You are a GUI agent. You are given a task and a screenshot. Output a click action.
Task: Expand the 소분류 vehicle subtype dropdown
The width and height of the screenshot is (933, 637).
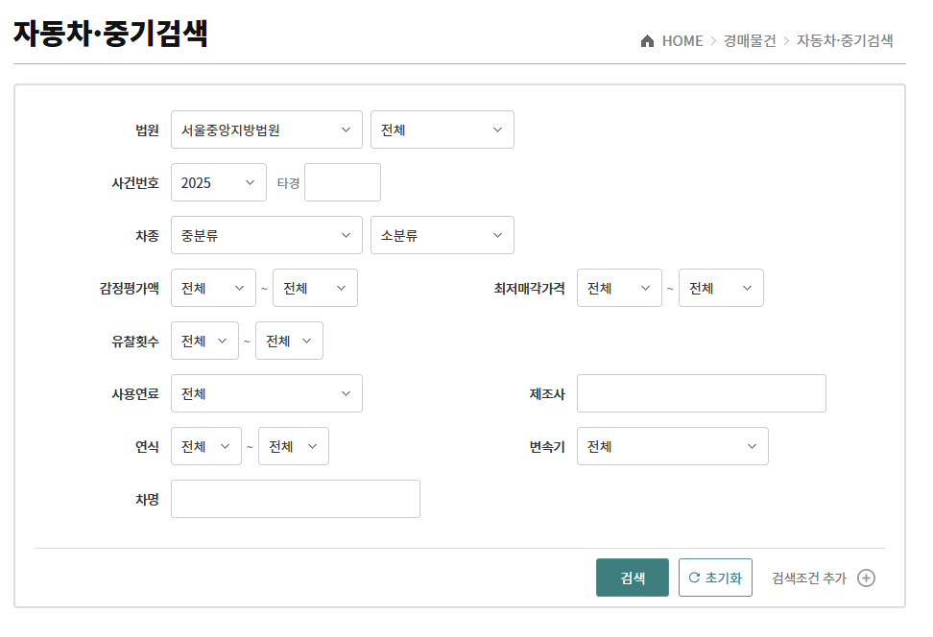point(443,236)
